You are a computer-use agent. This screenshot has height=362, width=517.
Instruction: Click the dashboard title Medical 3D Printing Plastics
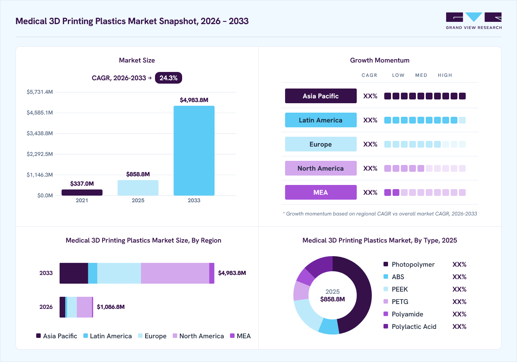pyautogui.click(x=132, y=21)
